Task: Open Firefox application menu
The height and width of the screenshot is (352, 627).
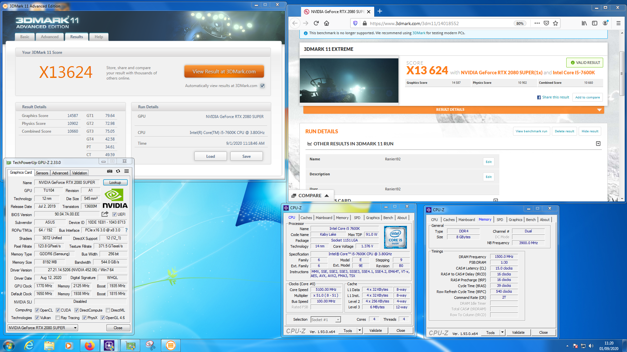Action: [x=618, y=23]
